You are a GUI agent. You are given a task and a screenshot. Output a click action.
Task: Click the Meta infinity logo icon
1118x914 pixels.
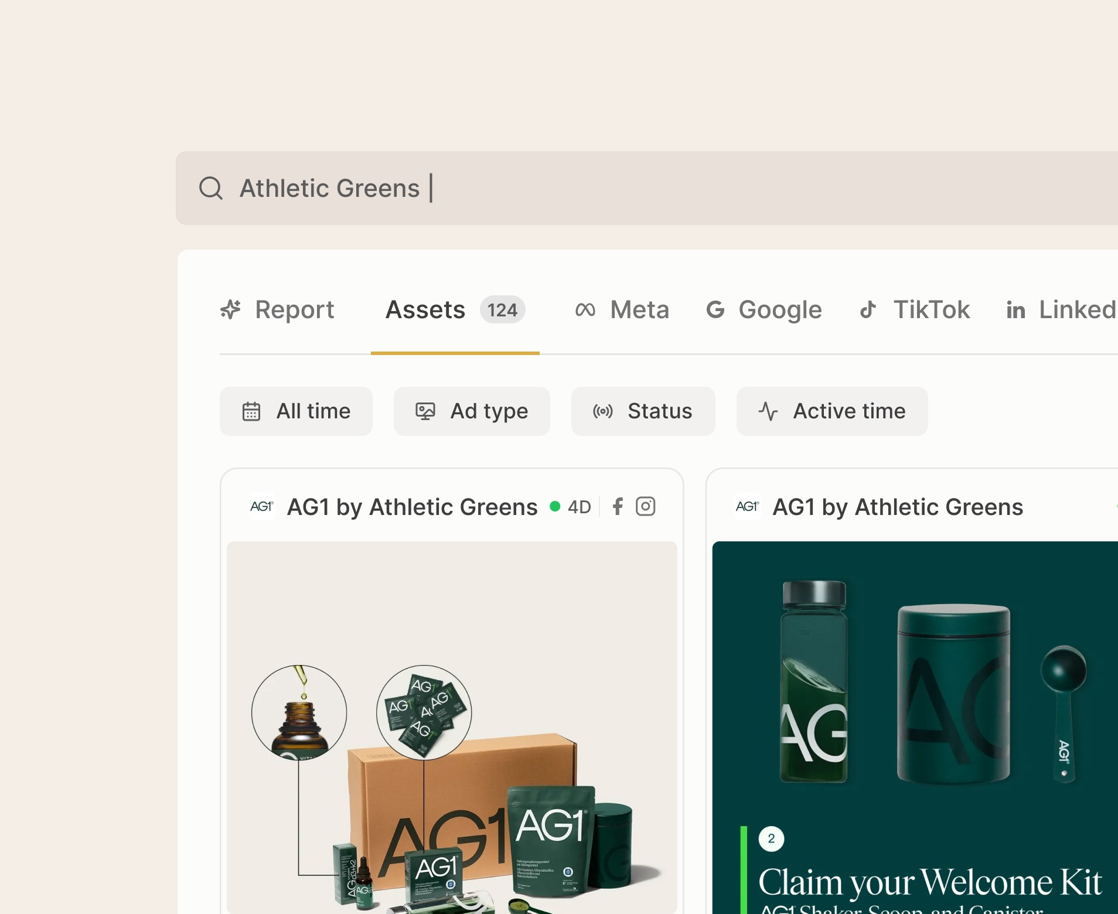[x=585, y=310]
